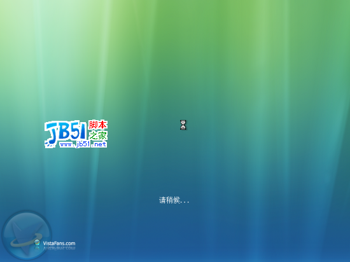Click the VistaFans.com text link
The width and height of the screenshot is (350, 262).
59,244
